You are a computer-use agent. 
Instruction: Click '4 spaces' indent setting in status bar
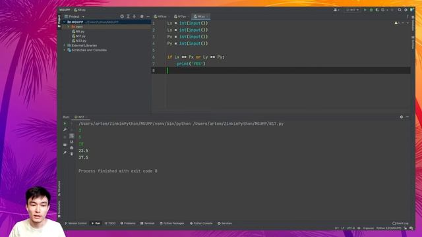pyautogui.click(x=369, y=228)
